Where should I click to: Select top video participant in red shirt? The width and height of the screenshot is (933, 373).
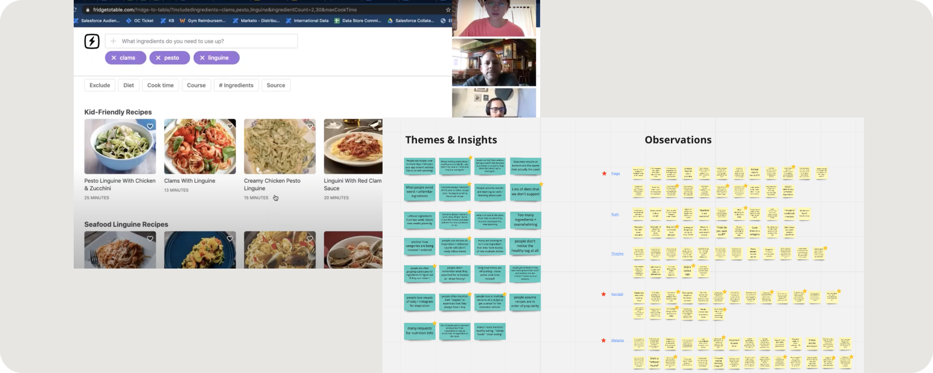tap(494, 18)
